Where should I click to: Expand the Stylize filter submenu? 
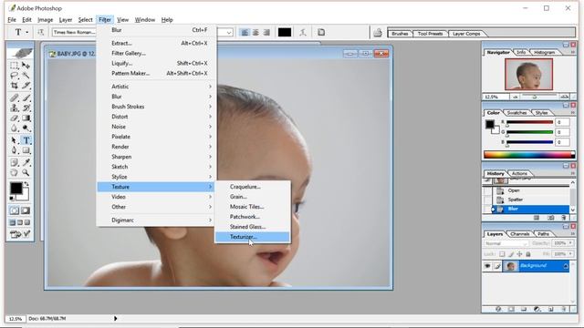tap(156, 177)
